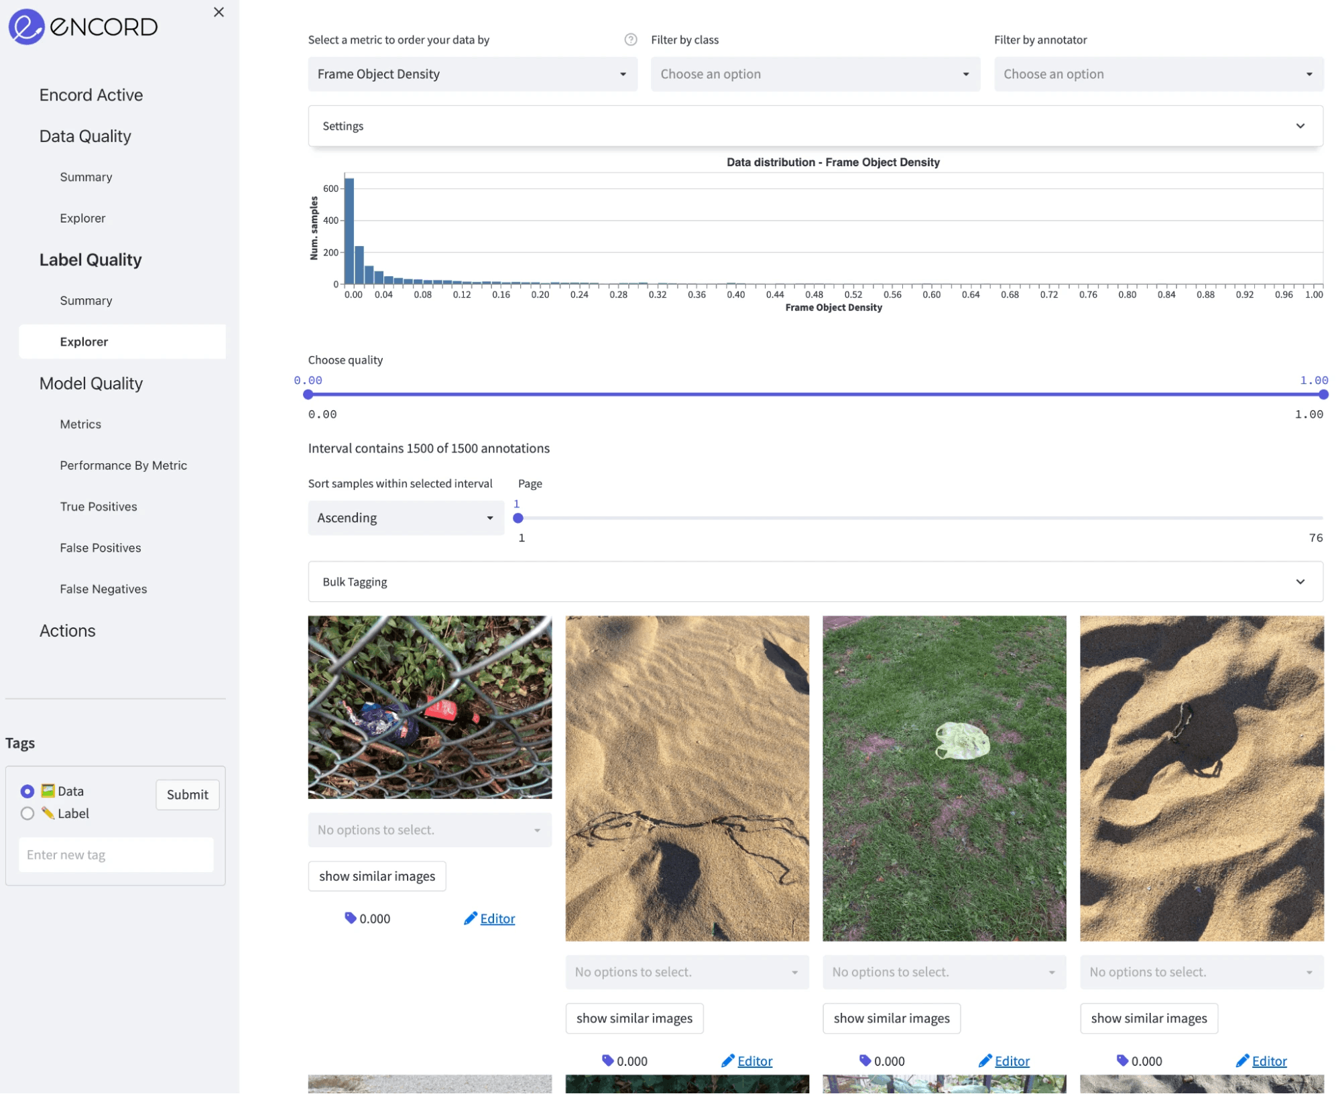Screen dimensions: 1340x1094
Task: Open the Filter by class dropdown
Action: (x=814, y=74)
